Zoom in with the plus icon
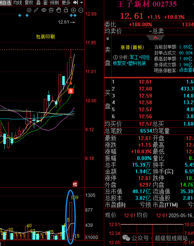This screenshot has width=194, height=246. click(x=73, y=10)
